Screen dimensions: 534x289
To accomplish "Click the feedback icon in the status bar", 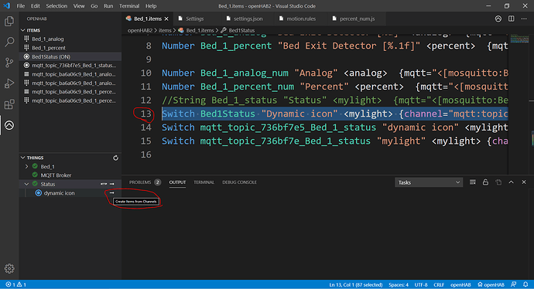I will [x=514, y=284].
